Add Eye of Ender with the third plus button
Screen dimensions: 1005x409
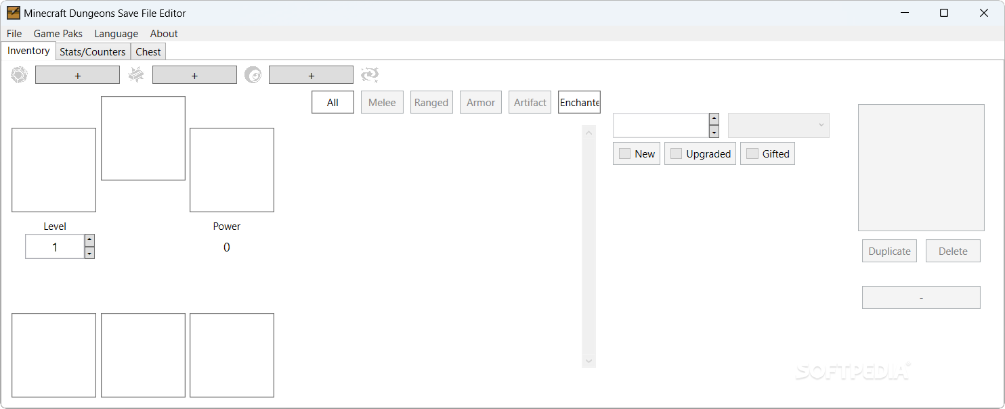(x=311, y=75)
